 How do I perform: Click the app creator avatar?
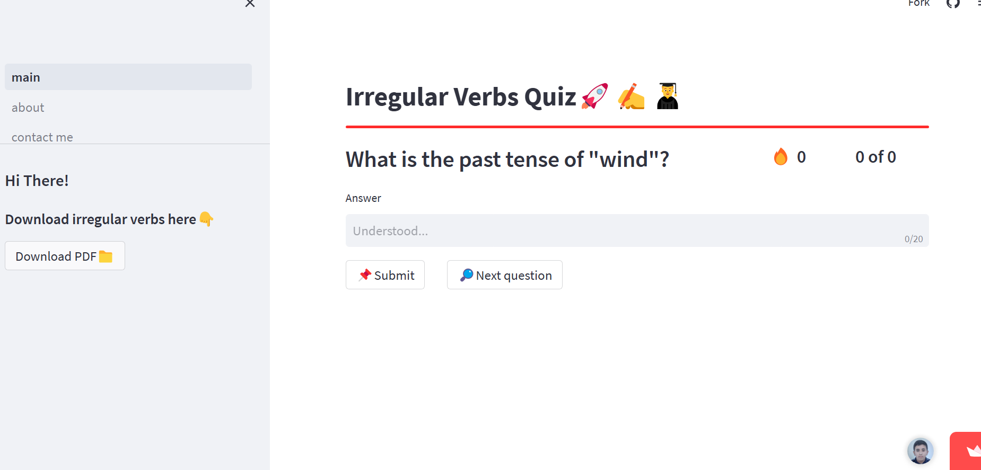click(x=920, y=451)
